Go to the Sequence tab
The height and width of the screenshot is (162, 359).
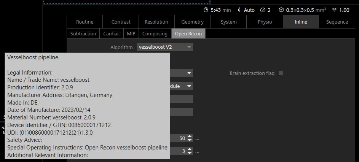coord(337,22)
